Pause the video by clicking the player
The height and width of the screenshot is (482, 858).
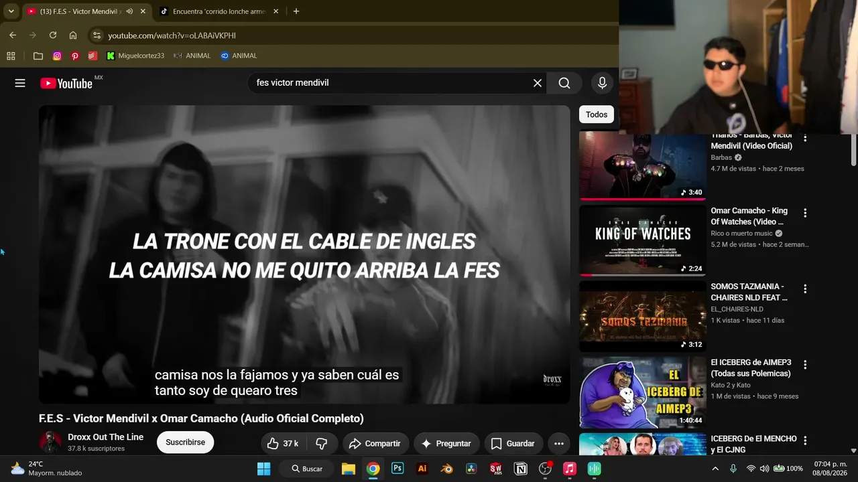tap(304, 254)
